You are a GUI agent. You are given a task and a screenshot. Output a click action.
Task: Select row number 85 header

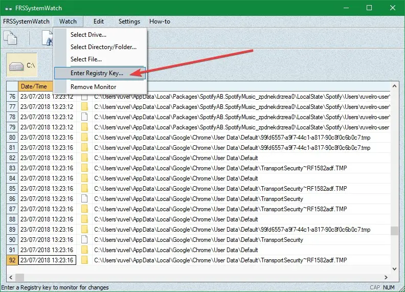(12, 189)
